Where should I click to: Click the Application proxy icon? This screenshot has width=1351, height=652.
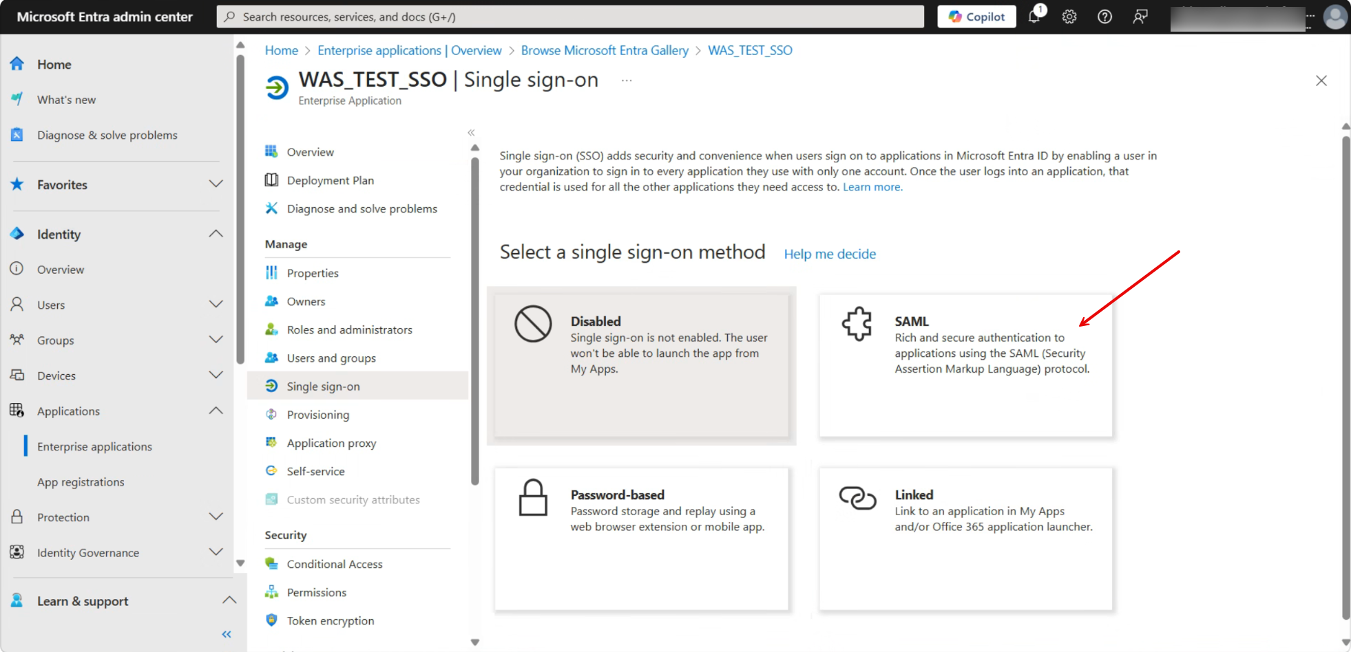[x=271, y=442]
